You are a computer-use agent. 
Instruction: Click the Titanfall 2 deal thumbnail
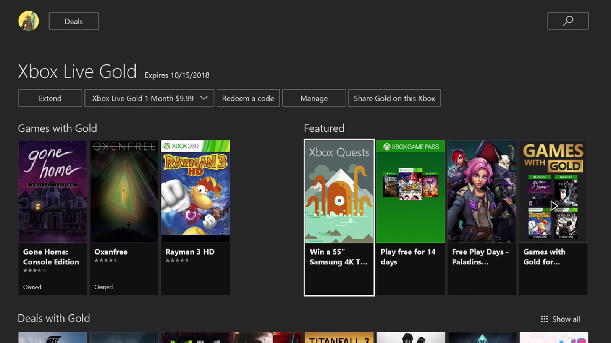tap(339, 338)
